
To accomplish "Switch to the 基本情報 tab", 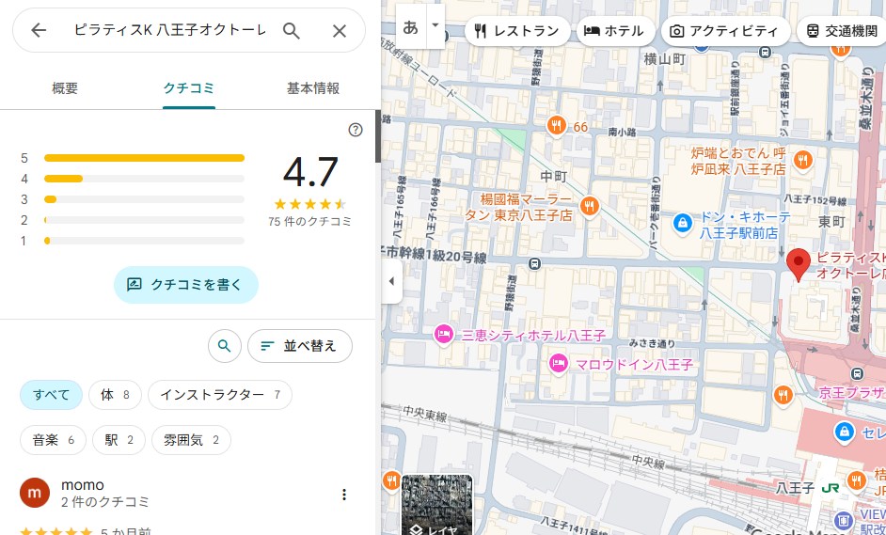I will click(312, 88).
